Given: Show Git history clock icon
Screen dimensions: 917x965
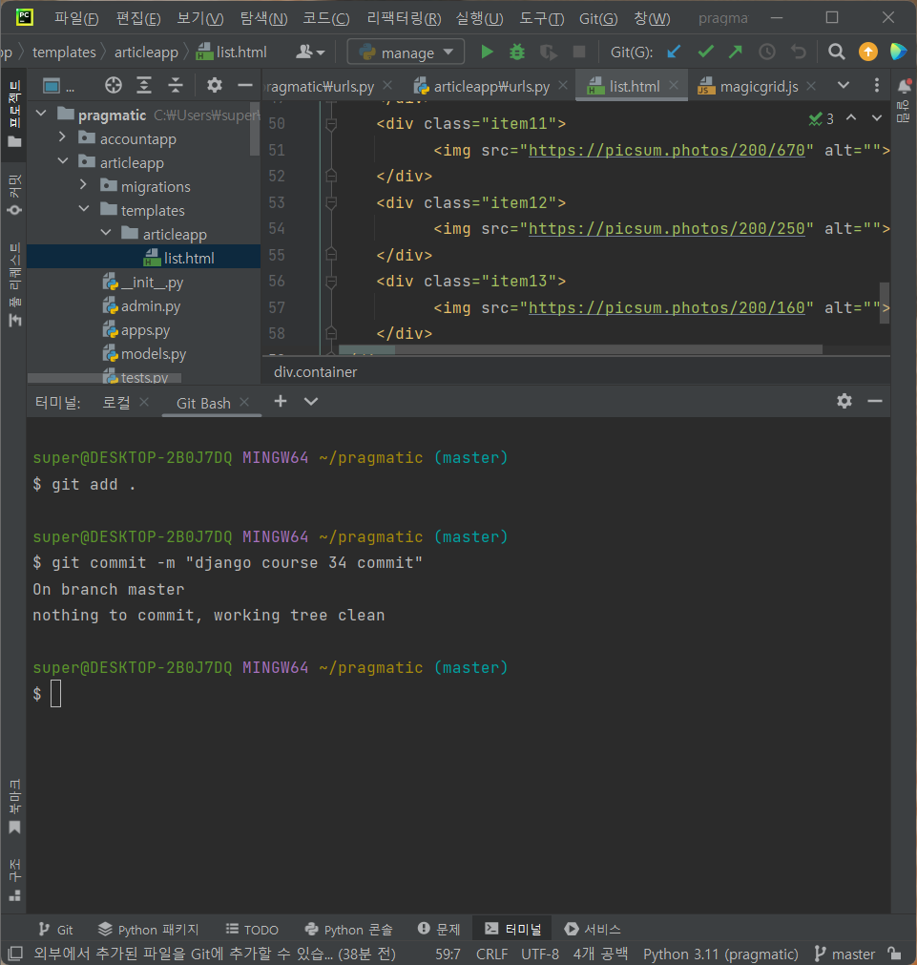Looking at the screenshot, I should 766,52.
